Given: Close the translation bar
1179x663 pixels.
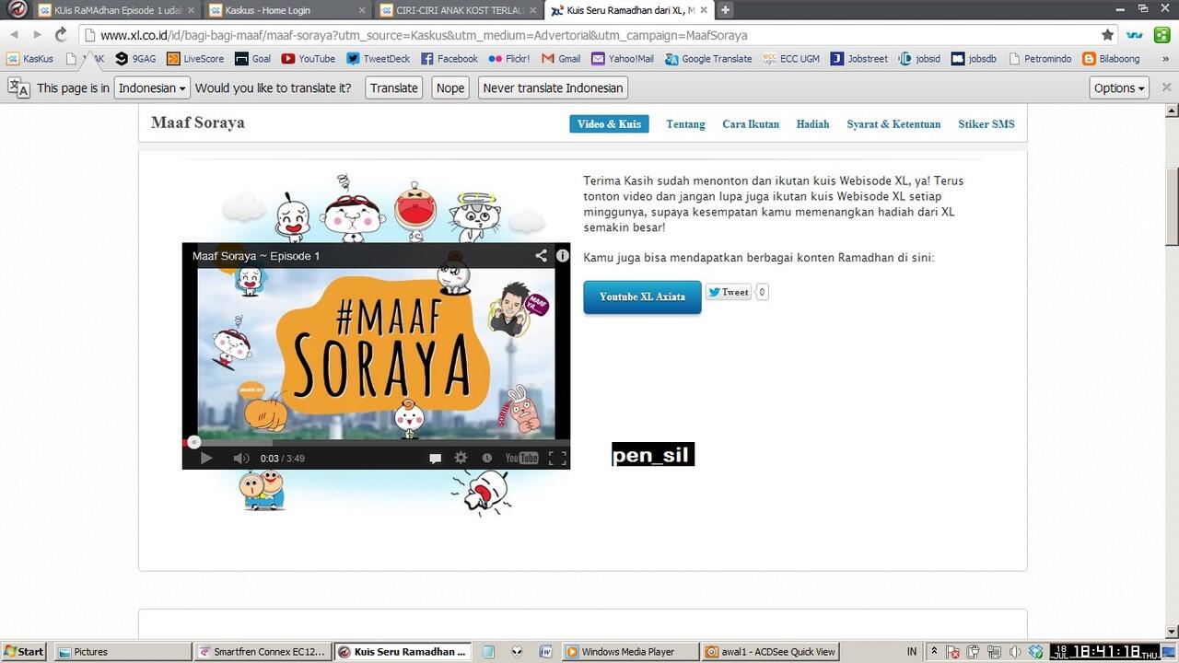Looking at the screenshot, I should (1166, 87).
